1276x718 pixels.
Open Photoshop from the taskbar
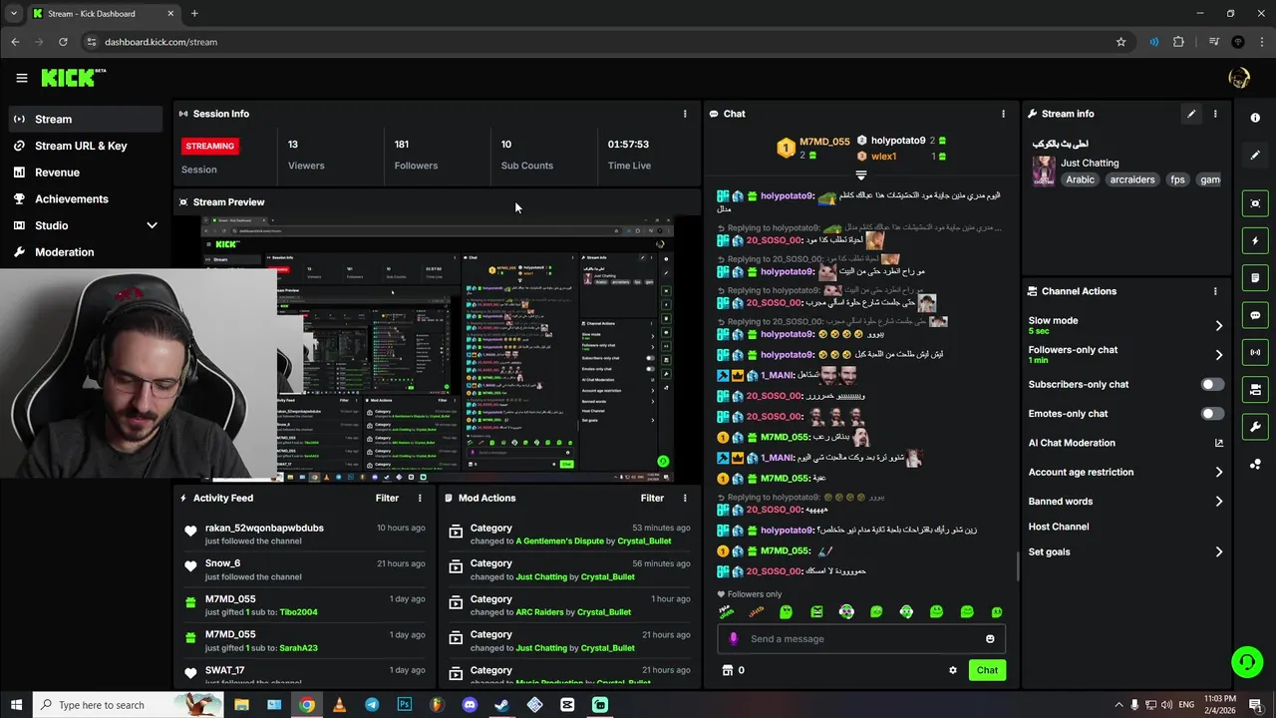click(405, 705)
